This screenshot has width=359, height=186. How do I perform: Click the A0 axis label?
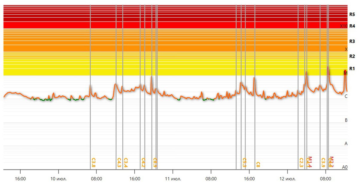[345, 167]
